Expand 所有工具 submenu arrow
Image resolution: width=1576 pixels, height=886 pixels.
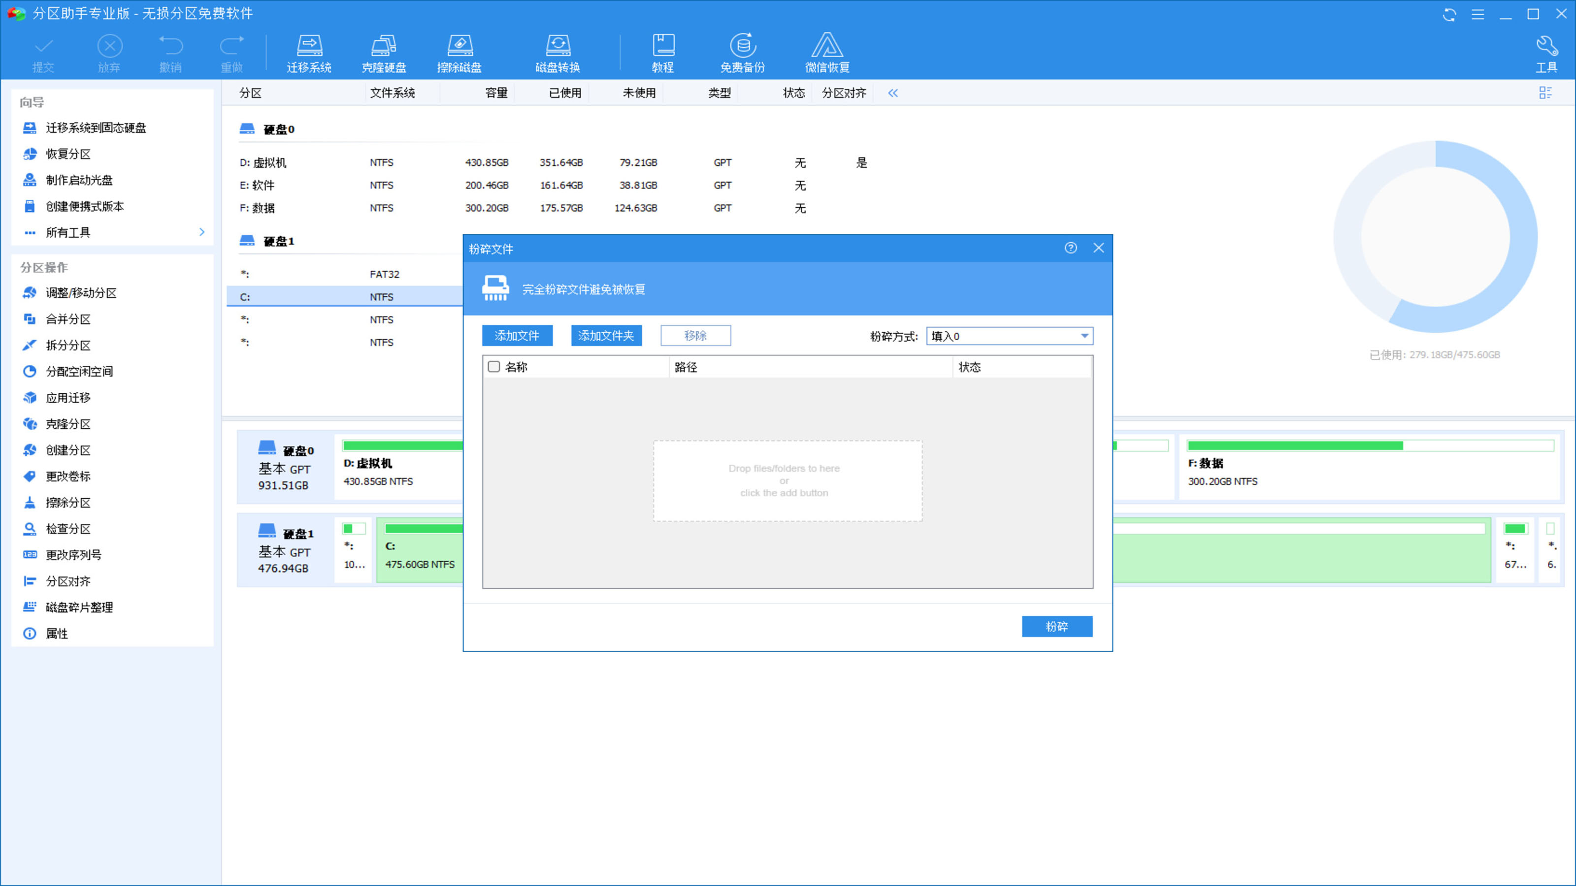(202, 232)
